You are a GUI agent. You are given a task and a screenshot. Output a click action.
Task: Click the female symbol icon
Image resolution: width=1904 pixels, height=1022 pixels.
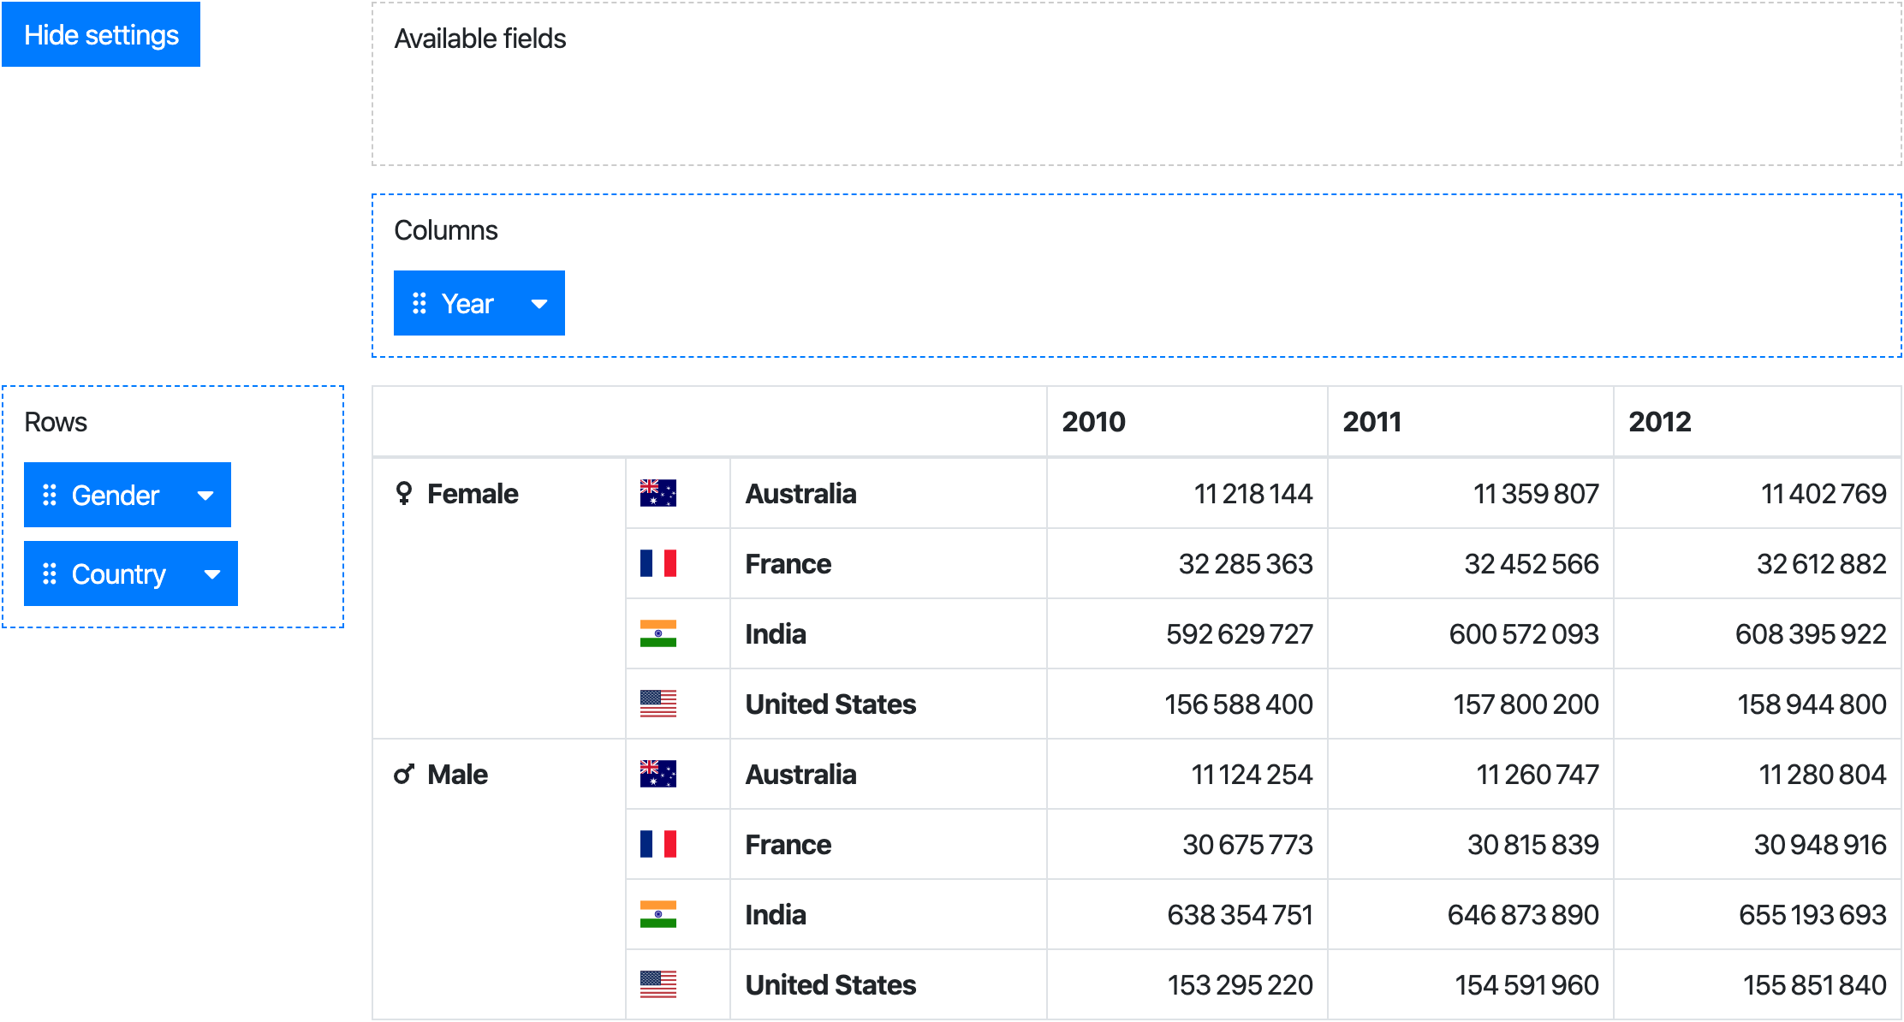403,493
